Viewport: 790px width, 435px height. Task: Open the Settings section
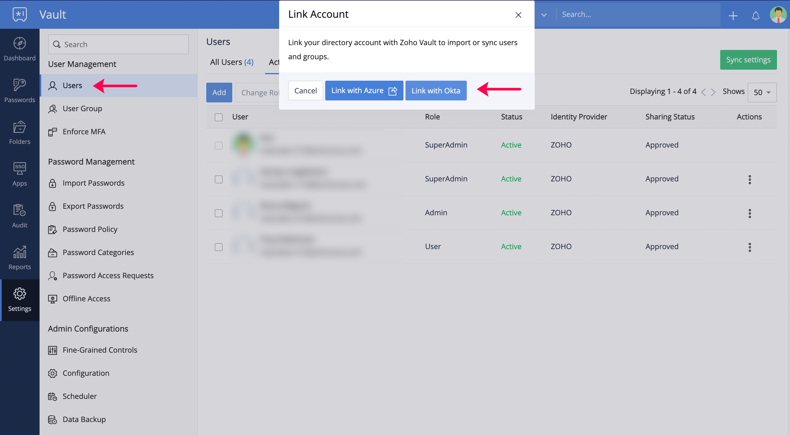tap(19, 300)
